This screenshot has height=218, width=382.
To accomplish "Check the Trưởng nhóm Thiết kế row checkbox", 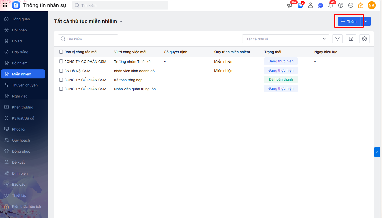I will [61, 61].
